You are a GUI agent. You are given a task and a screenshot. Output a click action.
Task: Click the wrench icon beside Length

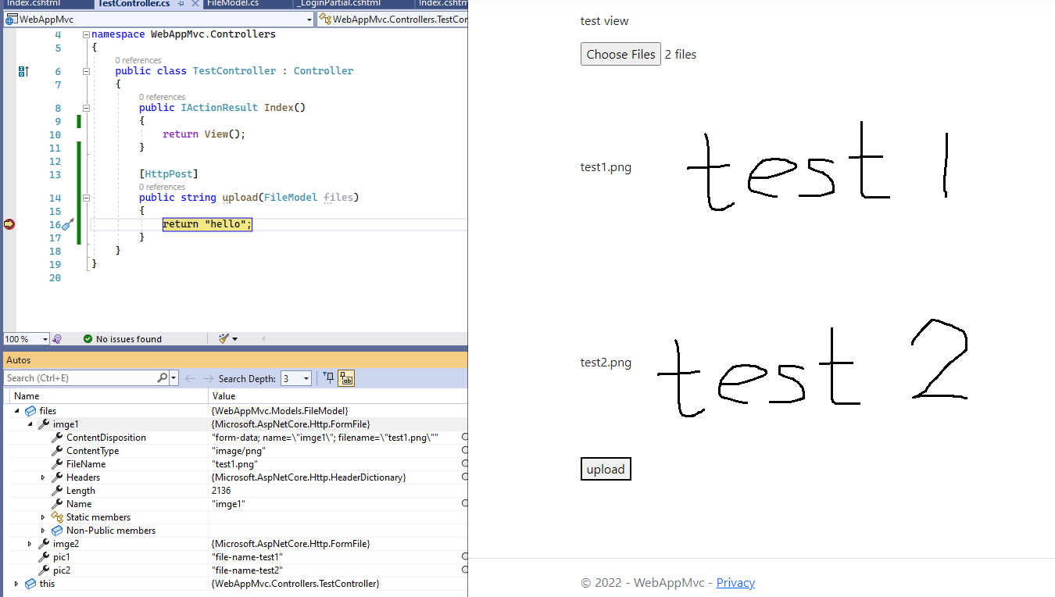pyautogui.click(x=57, y=491)
